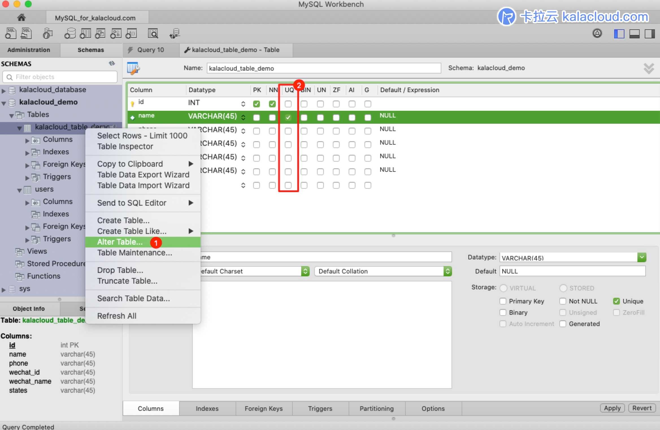Go to the home screen icon

tap(21, 18)
